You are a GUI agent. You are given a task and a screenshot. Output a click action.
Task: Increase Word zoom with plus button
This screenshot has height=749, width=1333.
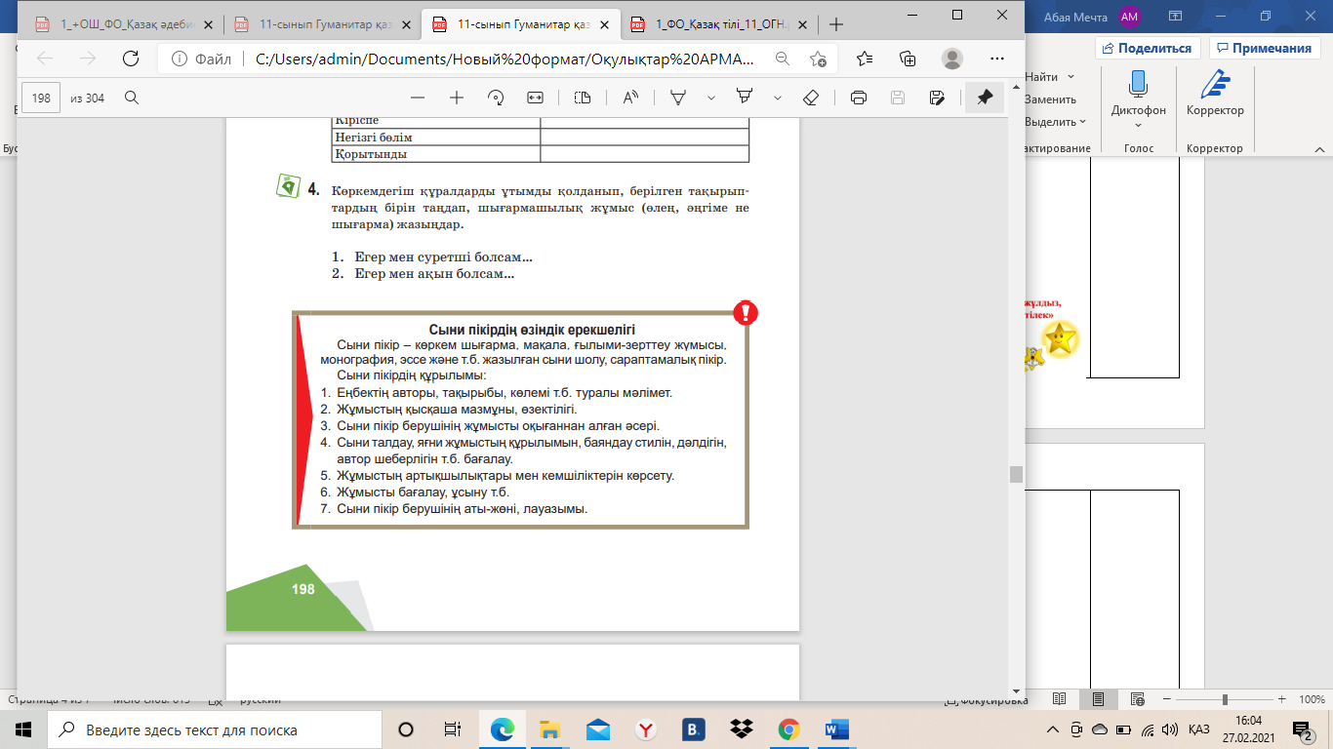tap(1284, 699)
